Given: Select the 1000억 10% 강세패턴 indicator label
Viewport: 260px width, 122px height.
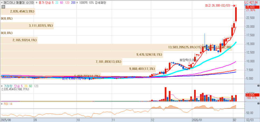Looking at the screenshot, I should point(93,3).
